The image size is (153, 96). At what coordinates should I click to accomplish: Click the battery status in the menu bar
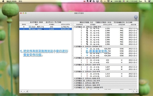click(x=118, y=1)
